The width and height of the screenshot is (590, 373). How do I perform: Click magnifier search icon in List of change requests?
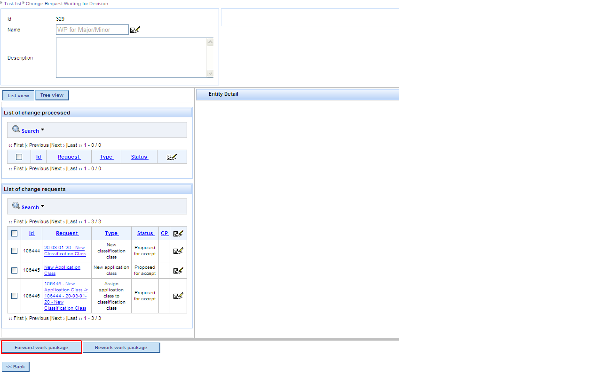click(16, 206)
